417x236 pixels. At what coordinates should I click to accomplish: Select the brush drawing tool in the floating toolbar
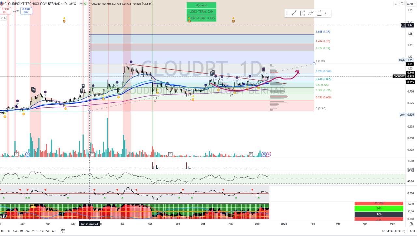click(x=310, y=13)
